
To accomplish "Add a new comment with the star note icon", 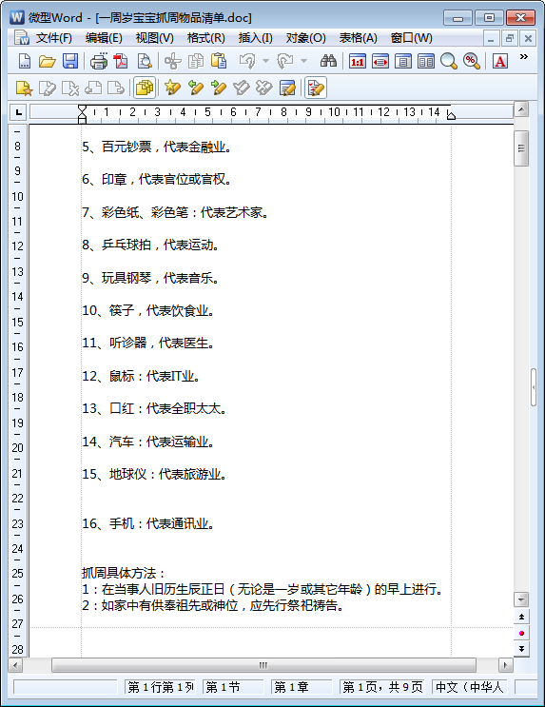I will pos(25,88).
